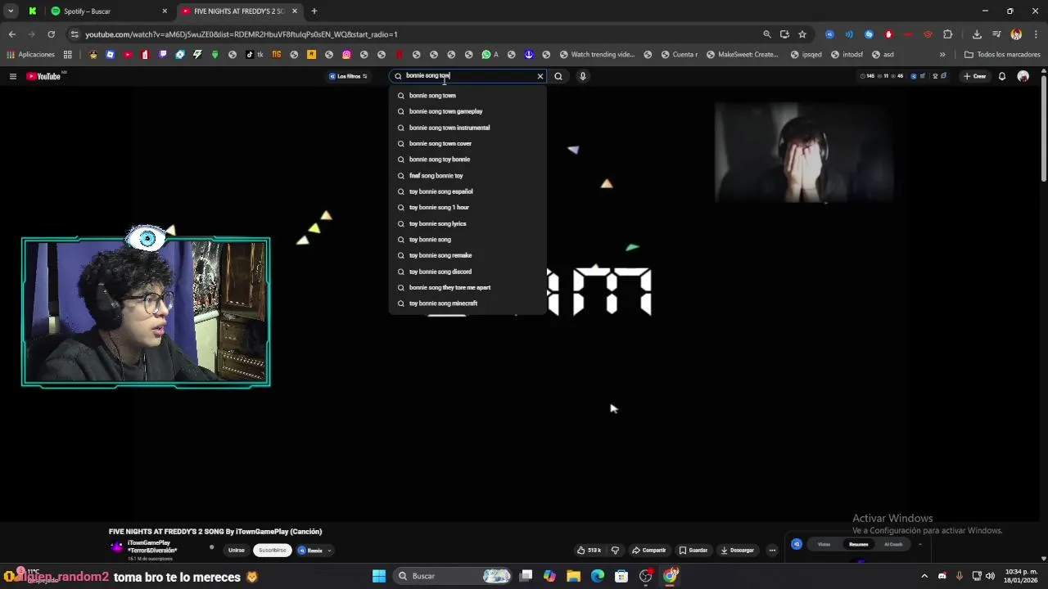Go back with browser back arrow

(11, 34)
